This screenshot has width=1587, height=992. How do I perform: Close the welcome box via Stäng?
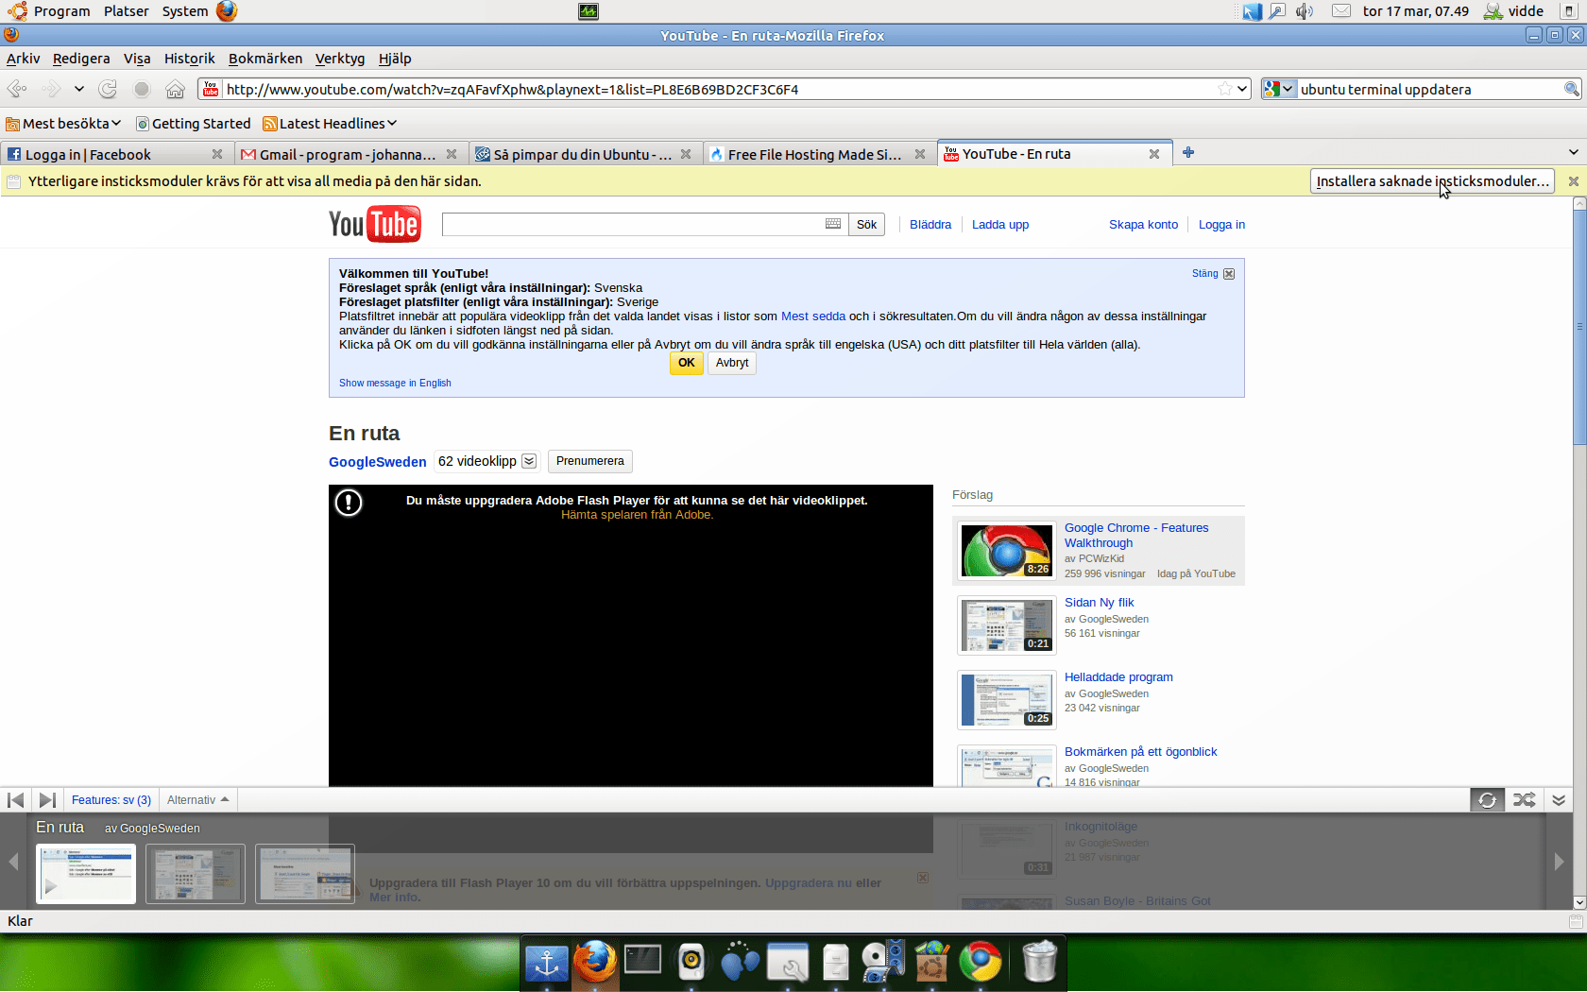[x=1213, y=274]
